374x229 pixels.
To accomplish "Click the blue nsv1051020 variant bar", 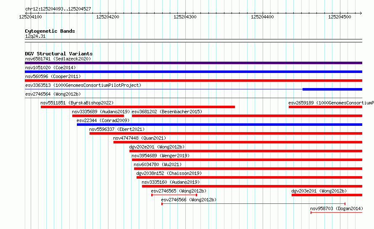I will tap(193, 72).
